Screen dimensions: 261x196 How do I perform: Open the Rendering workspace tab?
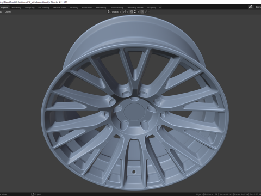click(101, 8)
